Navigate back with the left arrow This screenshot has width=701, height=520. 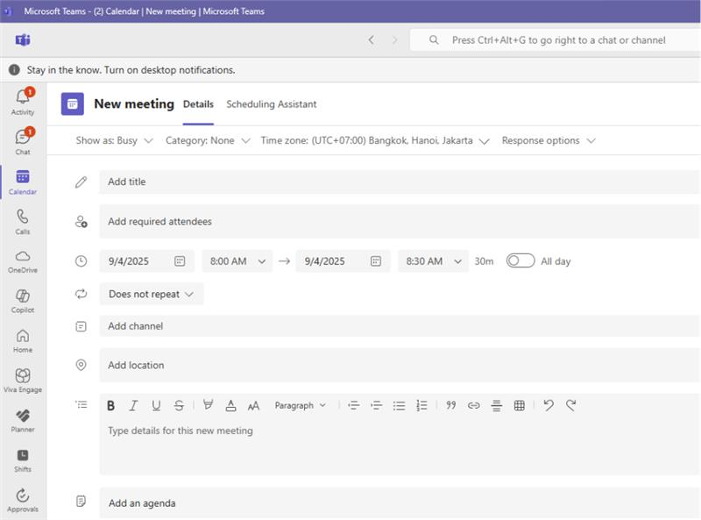[x=371, y=40]
